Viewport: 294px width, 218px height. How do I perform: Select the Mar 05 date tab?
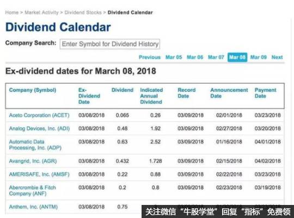pos(174,57)
